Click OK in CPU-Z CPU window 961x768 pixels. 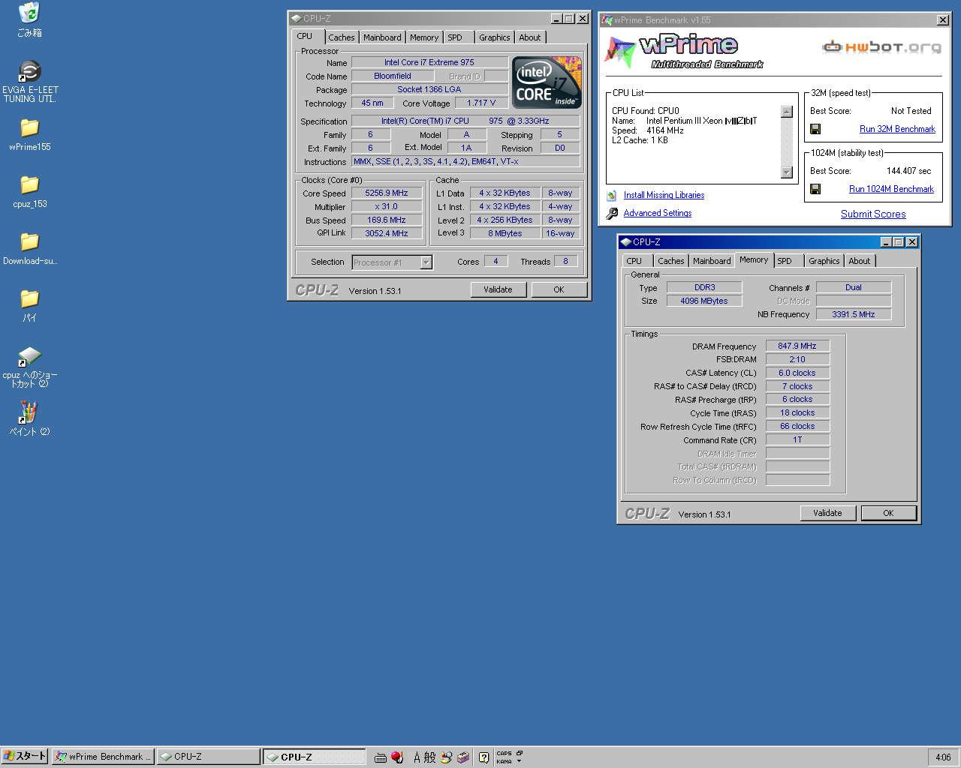click(x=559, y=289)
